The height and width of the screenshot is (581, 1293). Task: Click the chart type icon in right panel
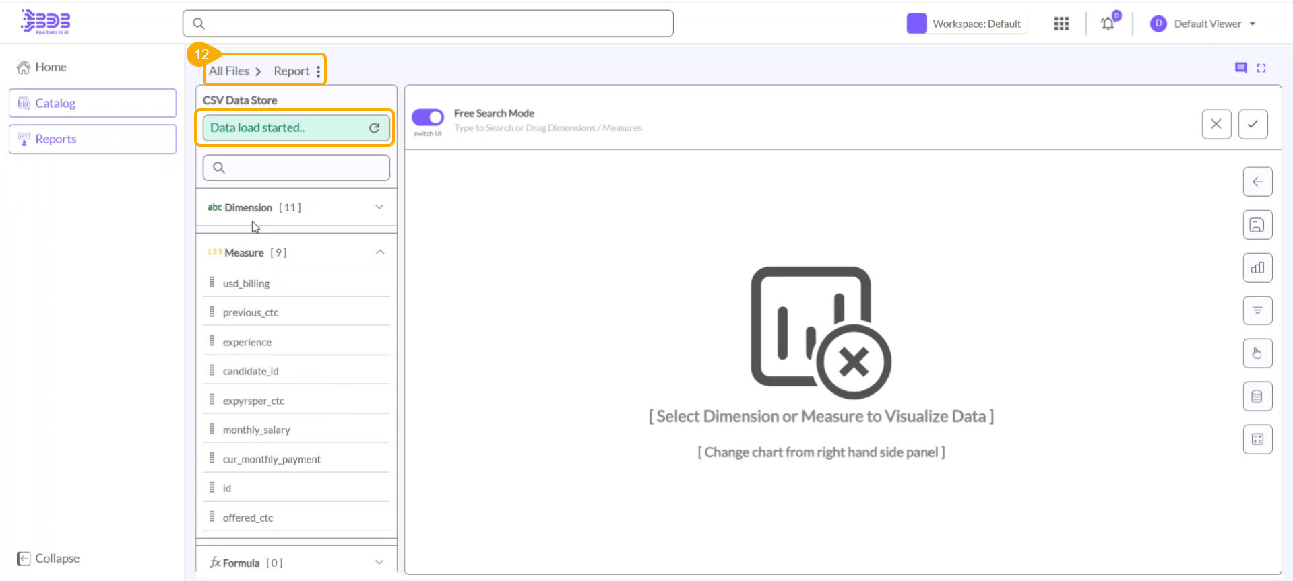1257,268
